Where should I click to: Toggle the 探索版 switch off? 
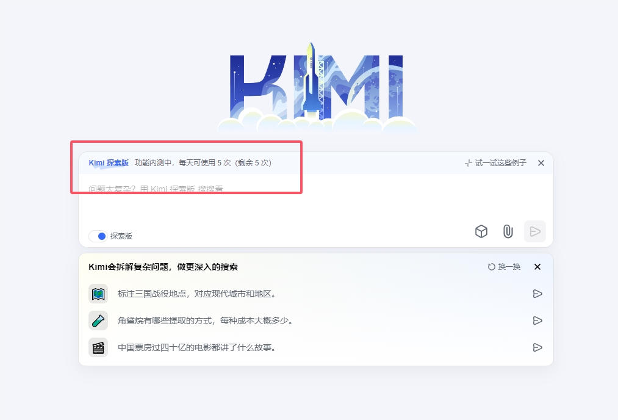pyautogui.click(x=98, y=236)
